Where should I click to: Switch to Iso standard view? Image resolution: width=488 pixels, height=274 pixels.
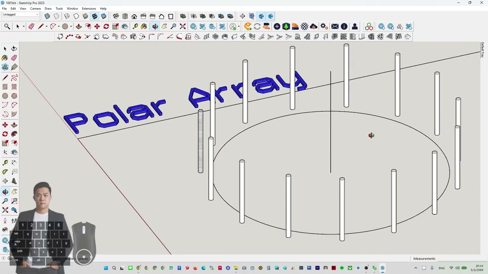pyautogui.click(x=116, y=16)
